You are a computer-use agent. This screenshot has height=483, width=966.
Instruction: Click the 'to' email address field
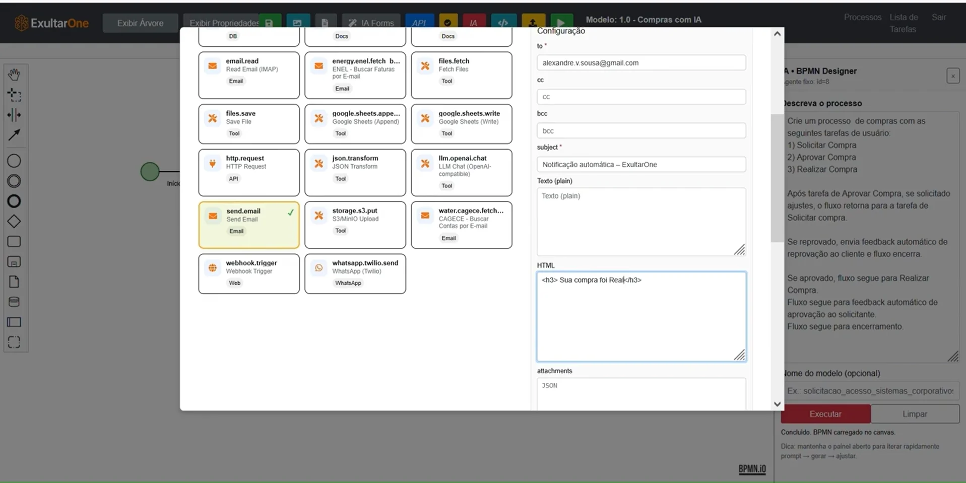[x=641, y=63]
